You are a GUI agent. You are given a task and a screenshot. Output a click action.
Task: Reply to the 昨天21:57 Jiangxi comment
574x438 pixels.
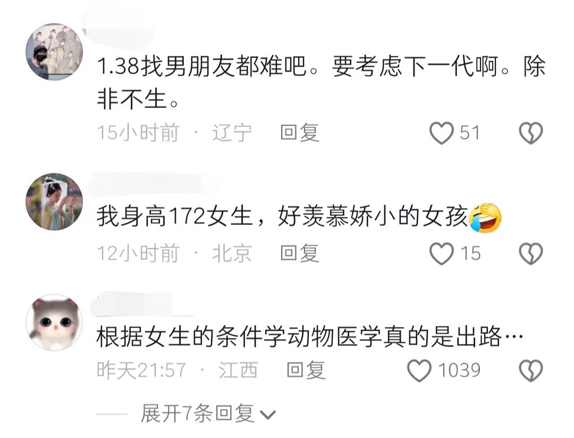[x=306, y=370]
